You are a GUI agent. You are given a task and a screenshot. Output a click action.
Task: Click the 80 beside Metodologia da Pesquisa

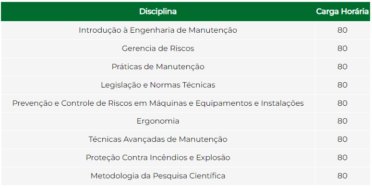(342, 176)
